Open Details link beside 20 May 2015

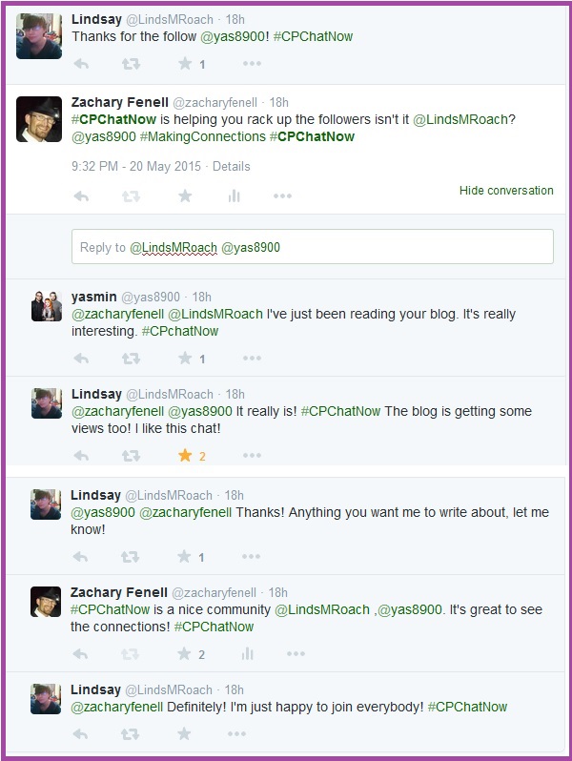pos(231,167)
